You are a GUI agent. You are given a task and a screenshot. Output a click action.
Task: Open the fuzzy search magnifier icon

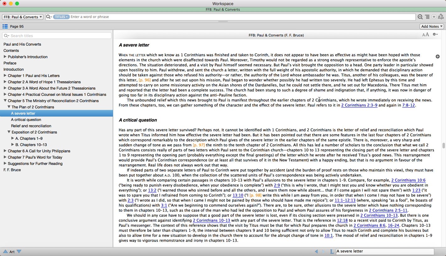click(420, 17)
